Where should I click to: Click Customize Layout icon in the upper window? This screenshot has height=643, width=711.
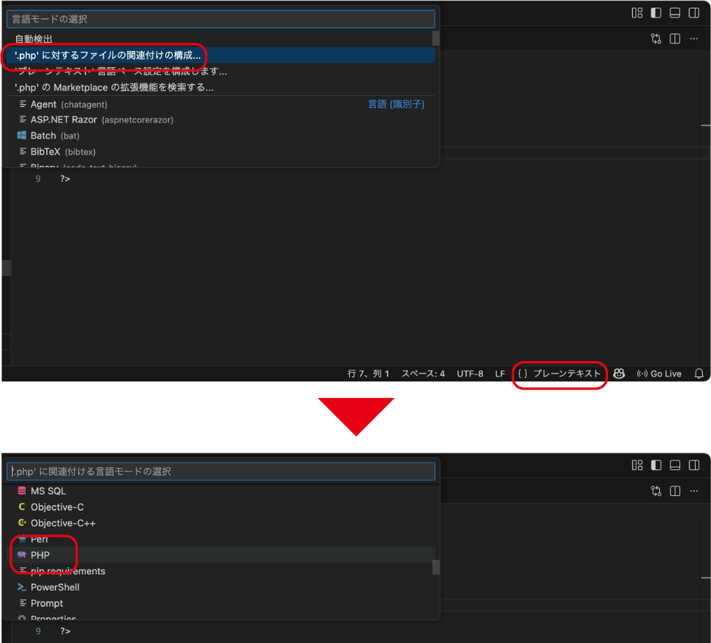click(637, 13)
